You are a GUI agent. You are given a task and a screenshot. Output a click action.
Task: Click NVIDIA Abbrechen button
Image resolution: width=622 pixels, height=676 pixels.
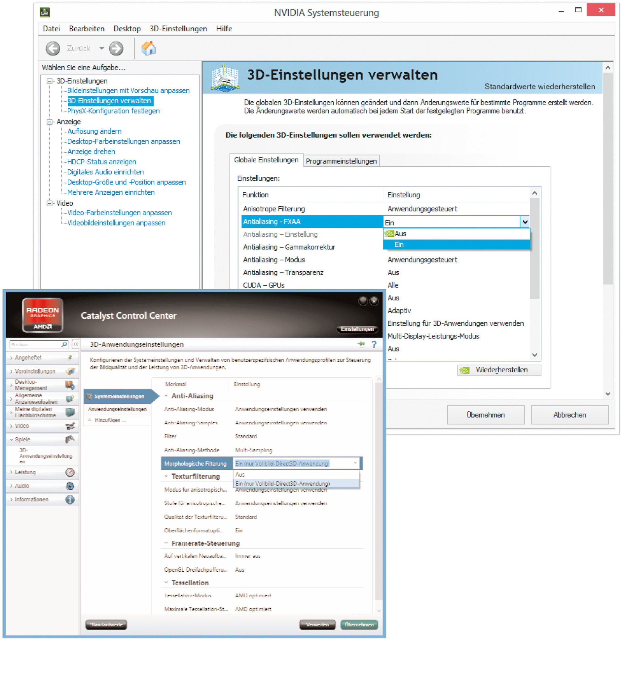point(570,415)
